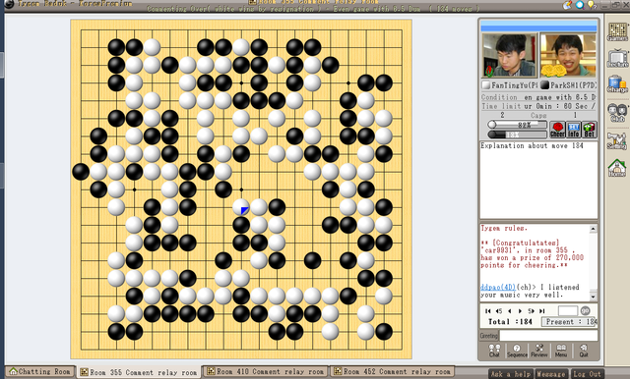This screenshot has width=630, height=379.
Task: Open the Games icon in right sidebar
Action: (x=617, y=31)
